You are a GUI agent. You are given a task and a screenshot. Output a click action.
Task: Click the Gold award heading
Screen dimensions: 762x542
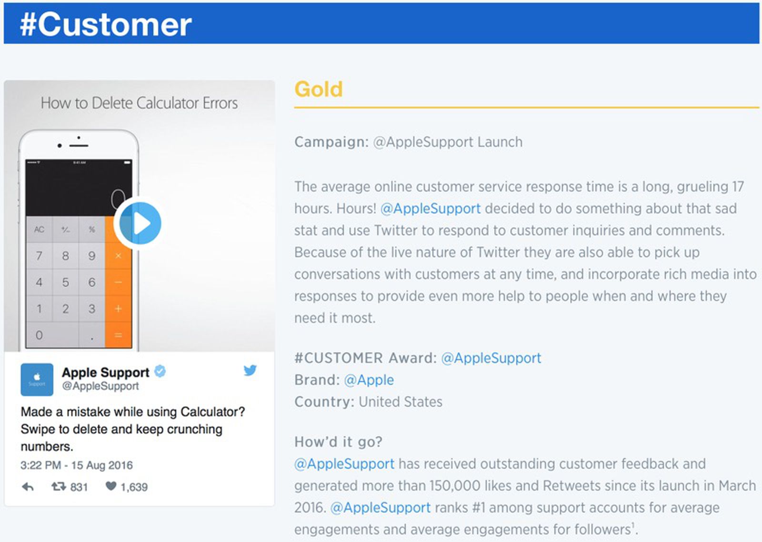click(318, 89)
